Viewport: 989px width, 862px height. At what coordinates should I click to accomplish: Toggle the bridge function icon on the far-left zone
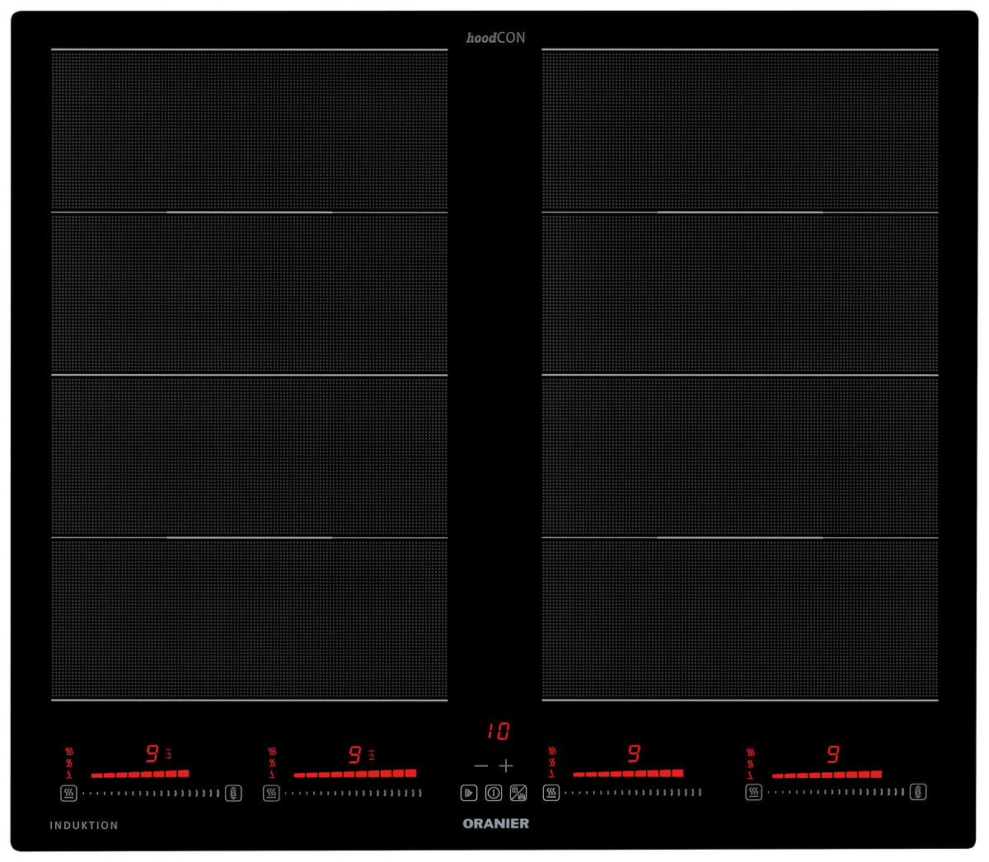pos(234,794)
